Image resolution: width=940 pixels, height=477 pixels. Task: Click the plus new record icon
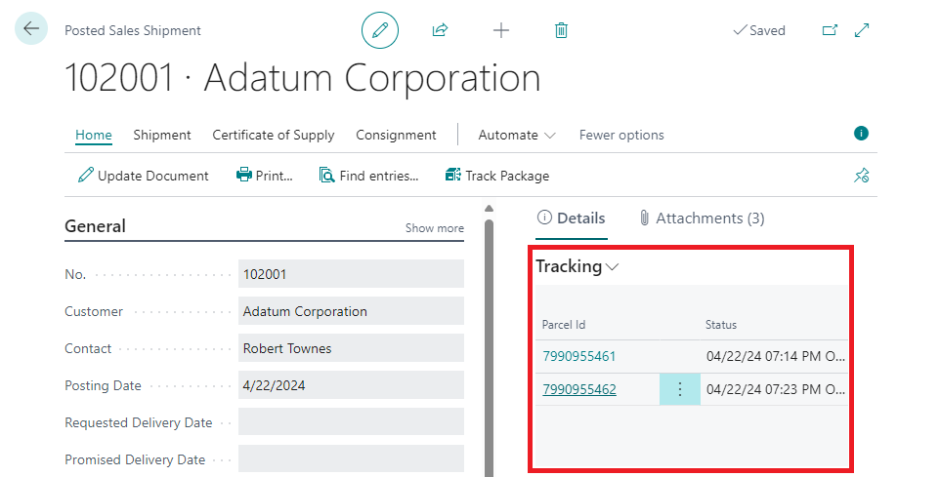[x=501, y=30]
